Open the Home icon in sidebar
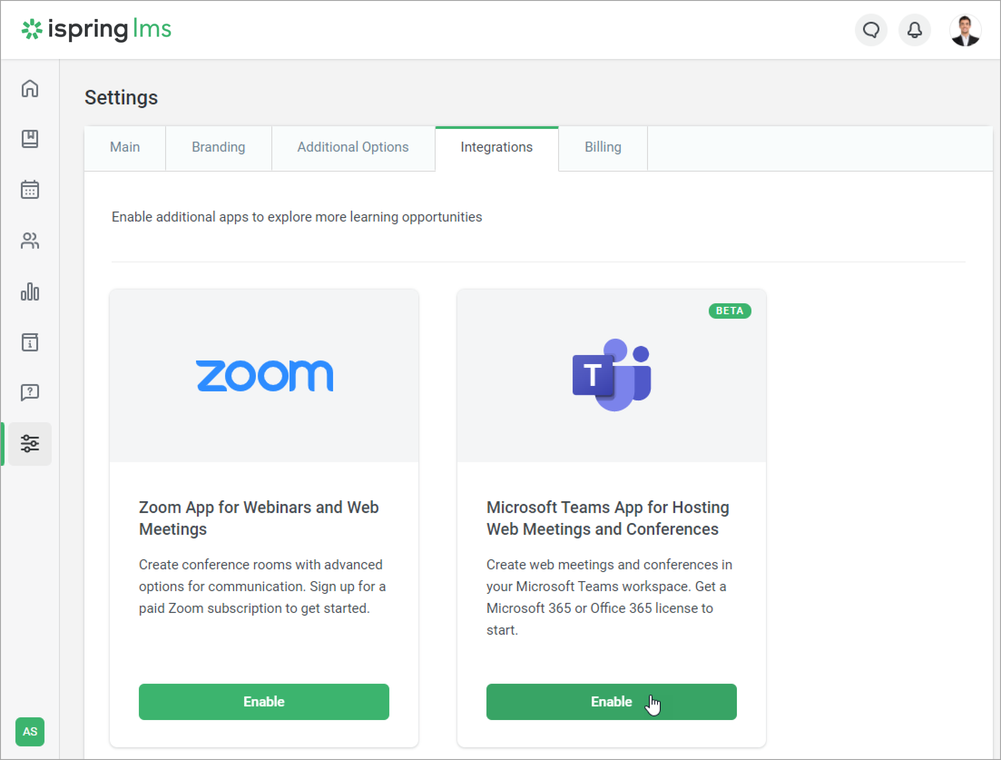Viewport: 1001px width, 760px height. click(30, 89)
